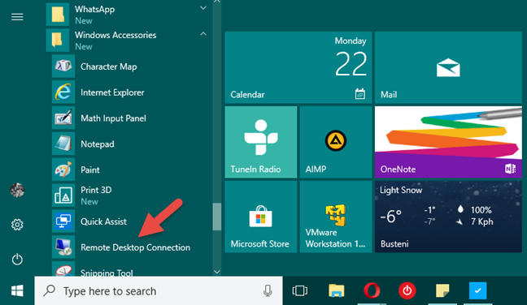Open the Microsoft Store tile
Image resolution: width=527 pixels, height=305 pixels.
[261, 217]
